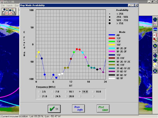Image resolution: width=158 pixels, height=118 pixels.
Task: Click the 4E-11F mode legend label
Action: (121, 65)
